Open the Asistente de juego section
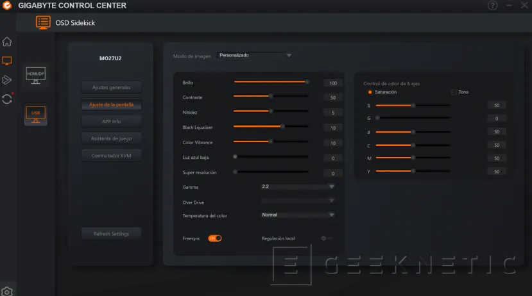The height and width of the screenshot is (296, 532). click(112, 138)
